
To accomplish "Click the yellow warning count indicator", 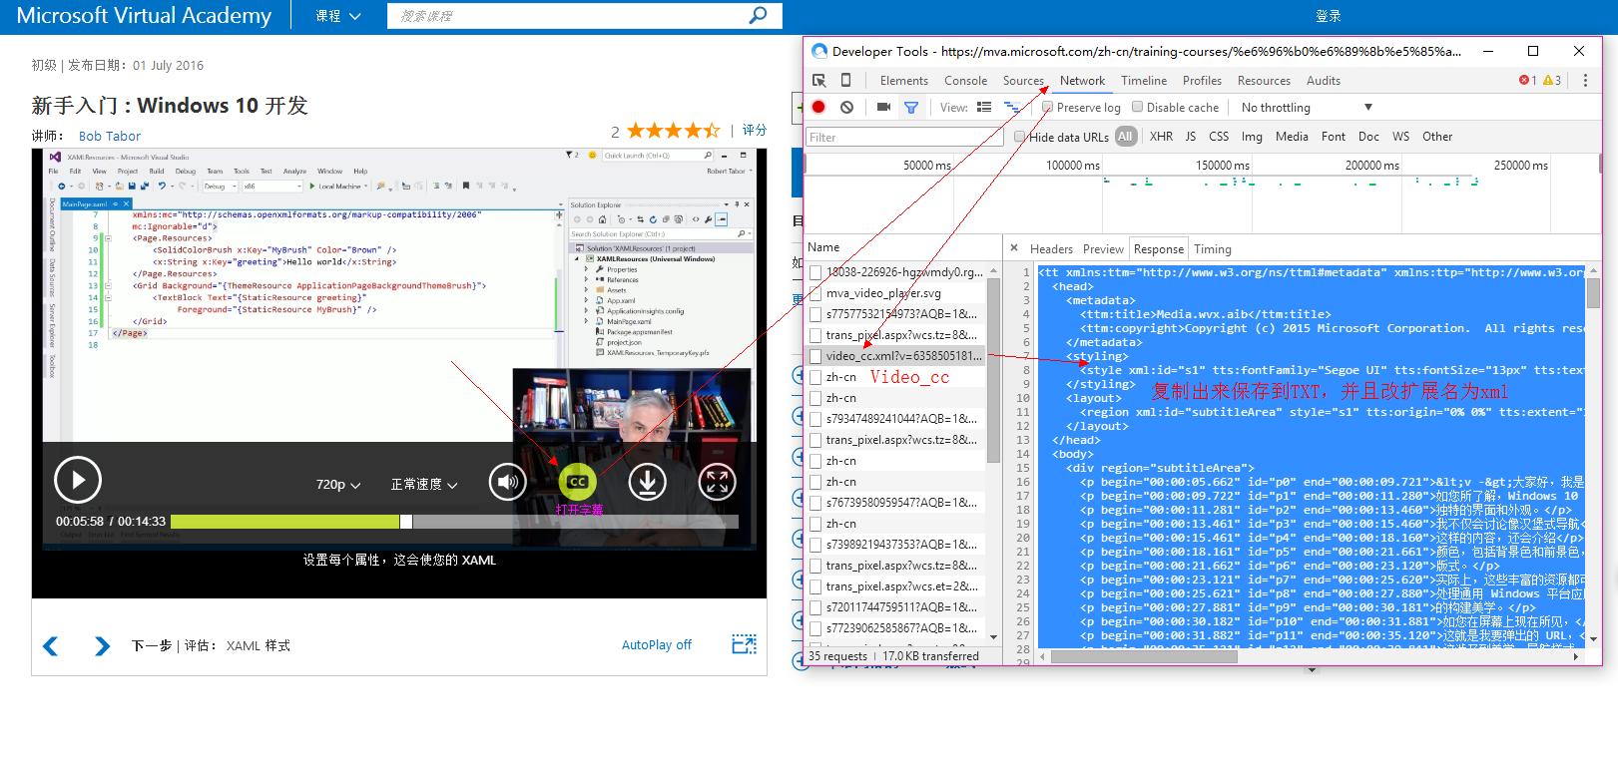I will [1552, 81].
